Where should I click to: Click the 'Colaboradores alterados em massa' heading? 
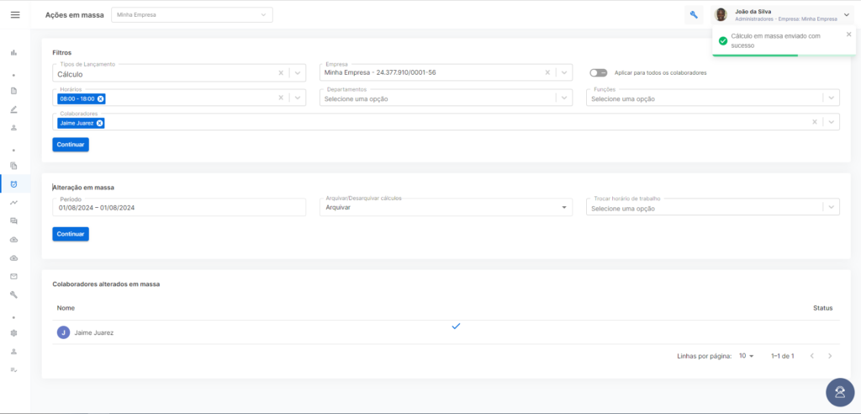pos(106,284)
